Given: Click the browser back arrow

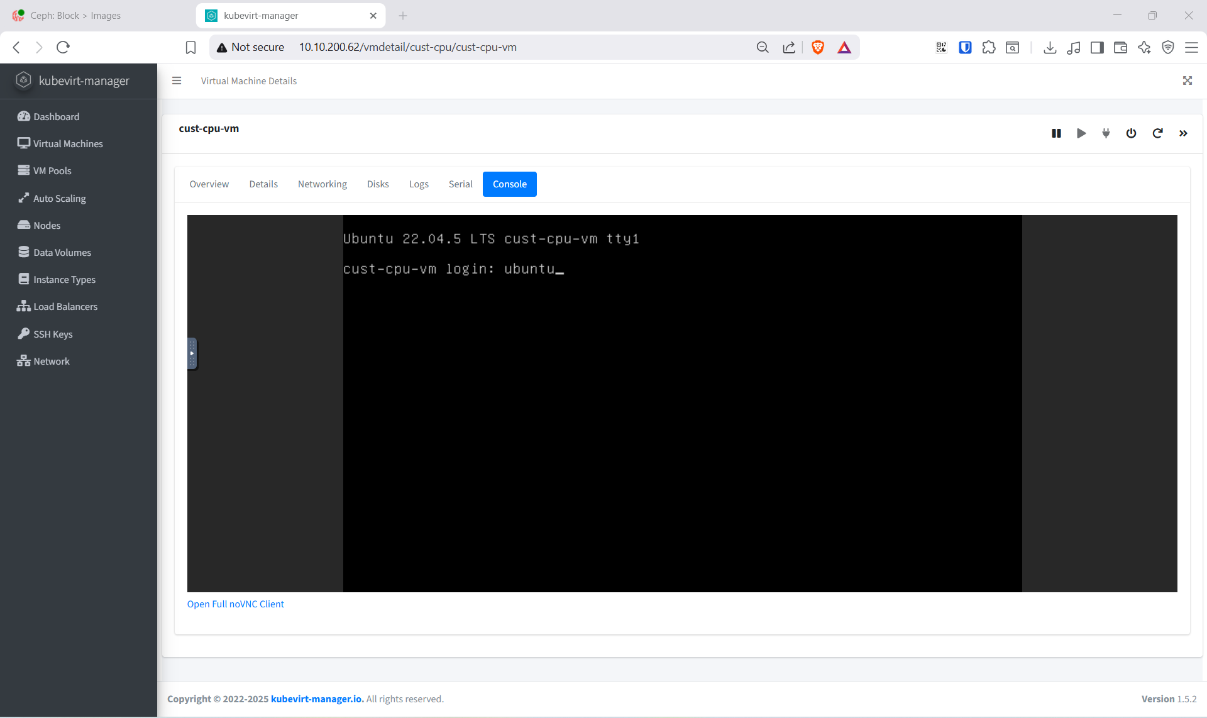Looking at the screenshot, I should (17, 47).
